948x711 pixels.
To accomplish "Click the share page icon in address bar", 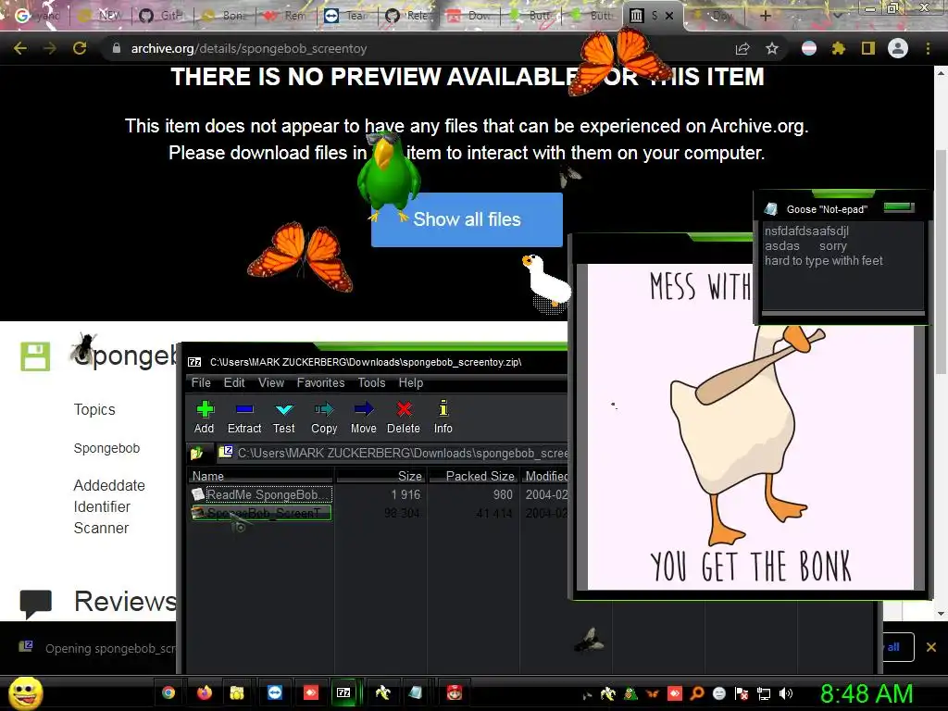I will (742, 48).
